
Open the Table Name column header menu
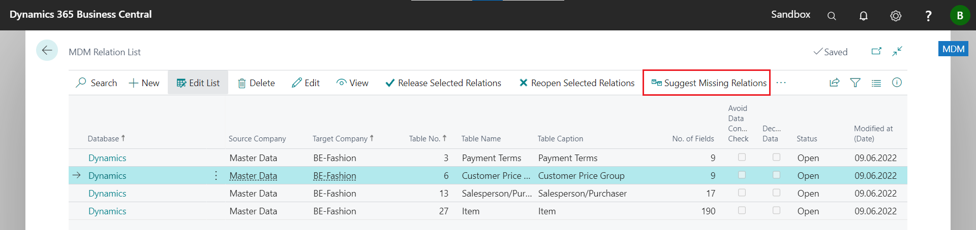coord(481,139)
